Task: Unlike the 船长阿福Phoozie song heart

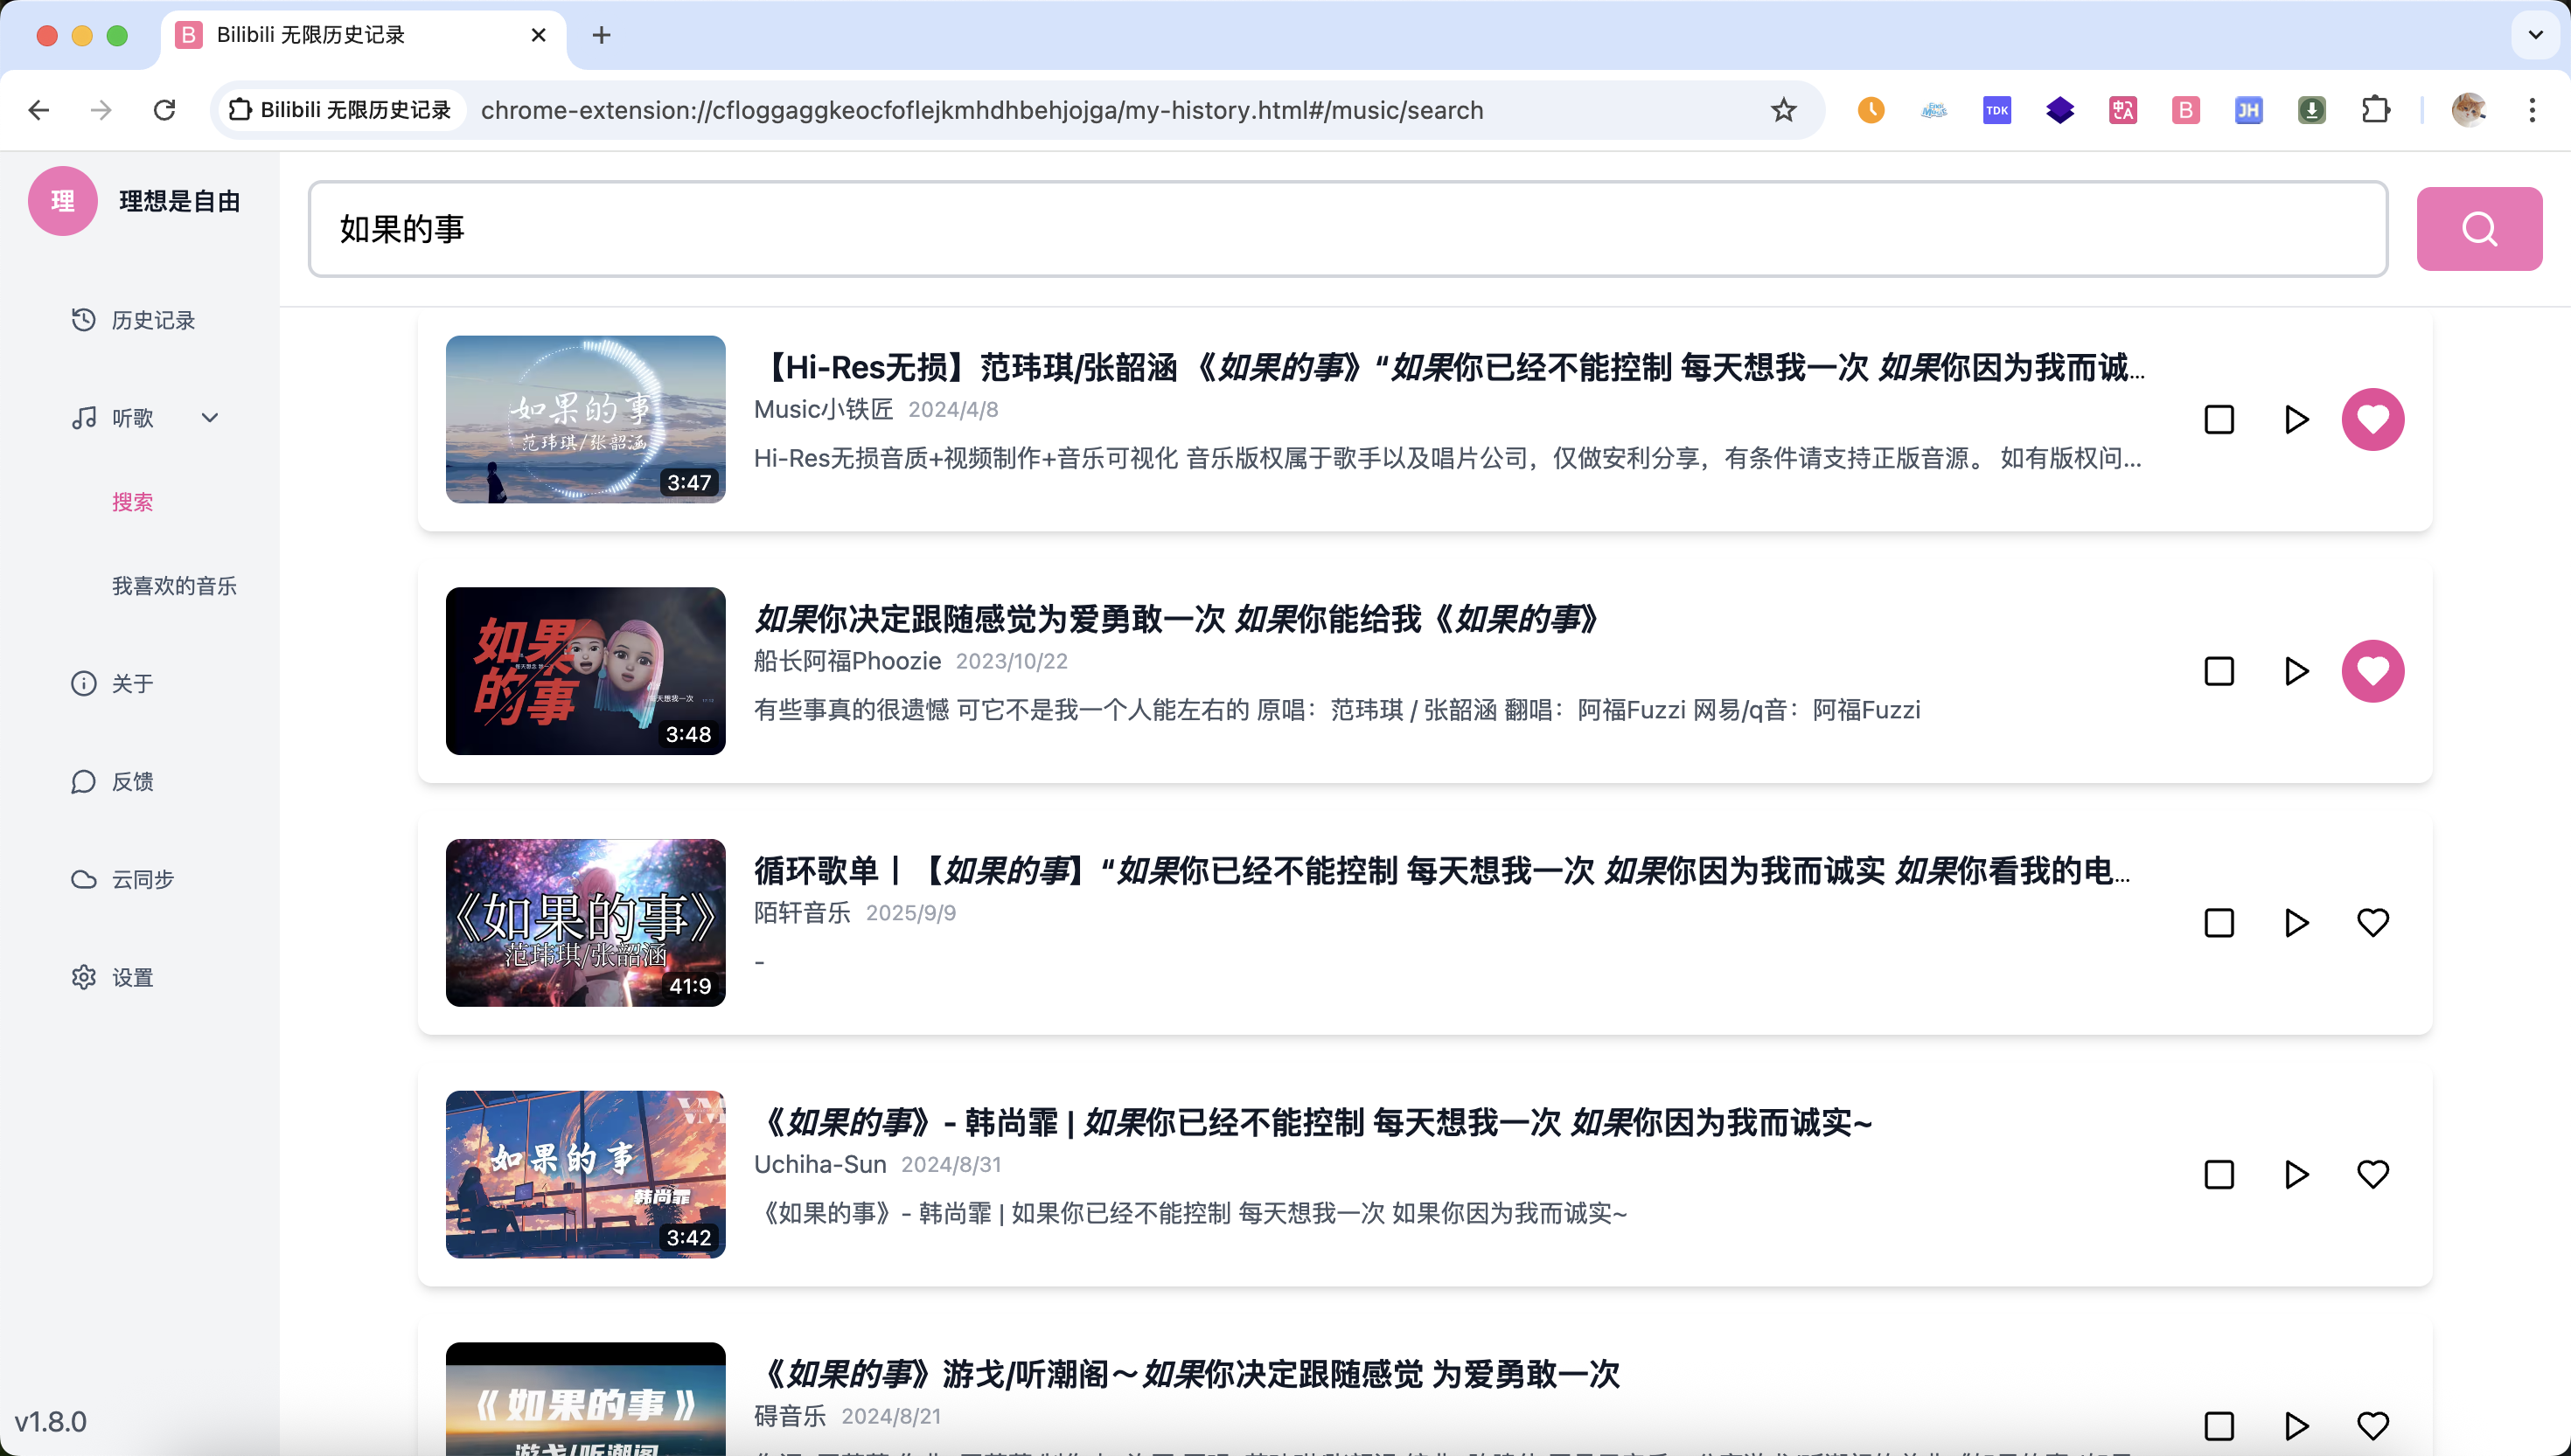Action: (x=2372, y=672)
